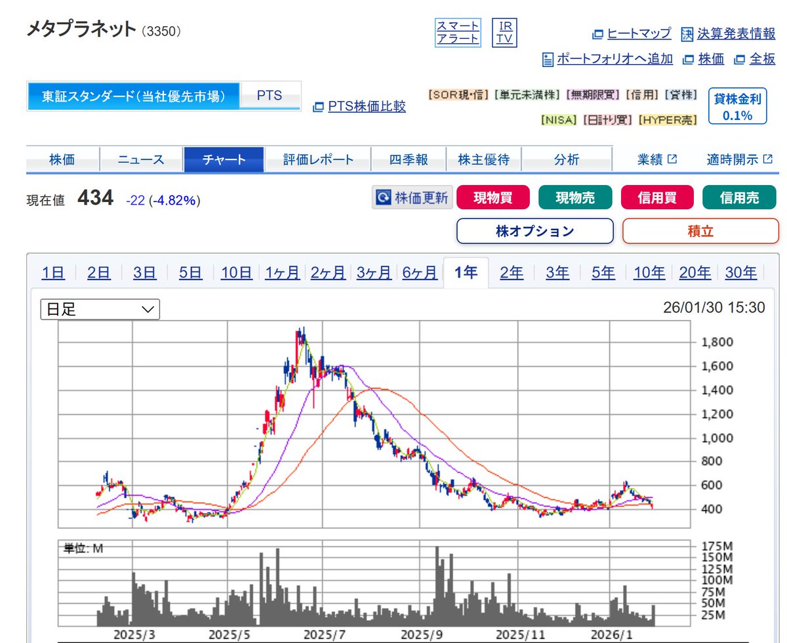Select the 1日 chart period

(x=53, y=272)
